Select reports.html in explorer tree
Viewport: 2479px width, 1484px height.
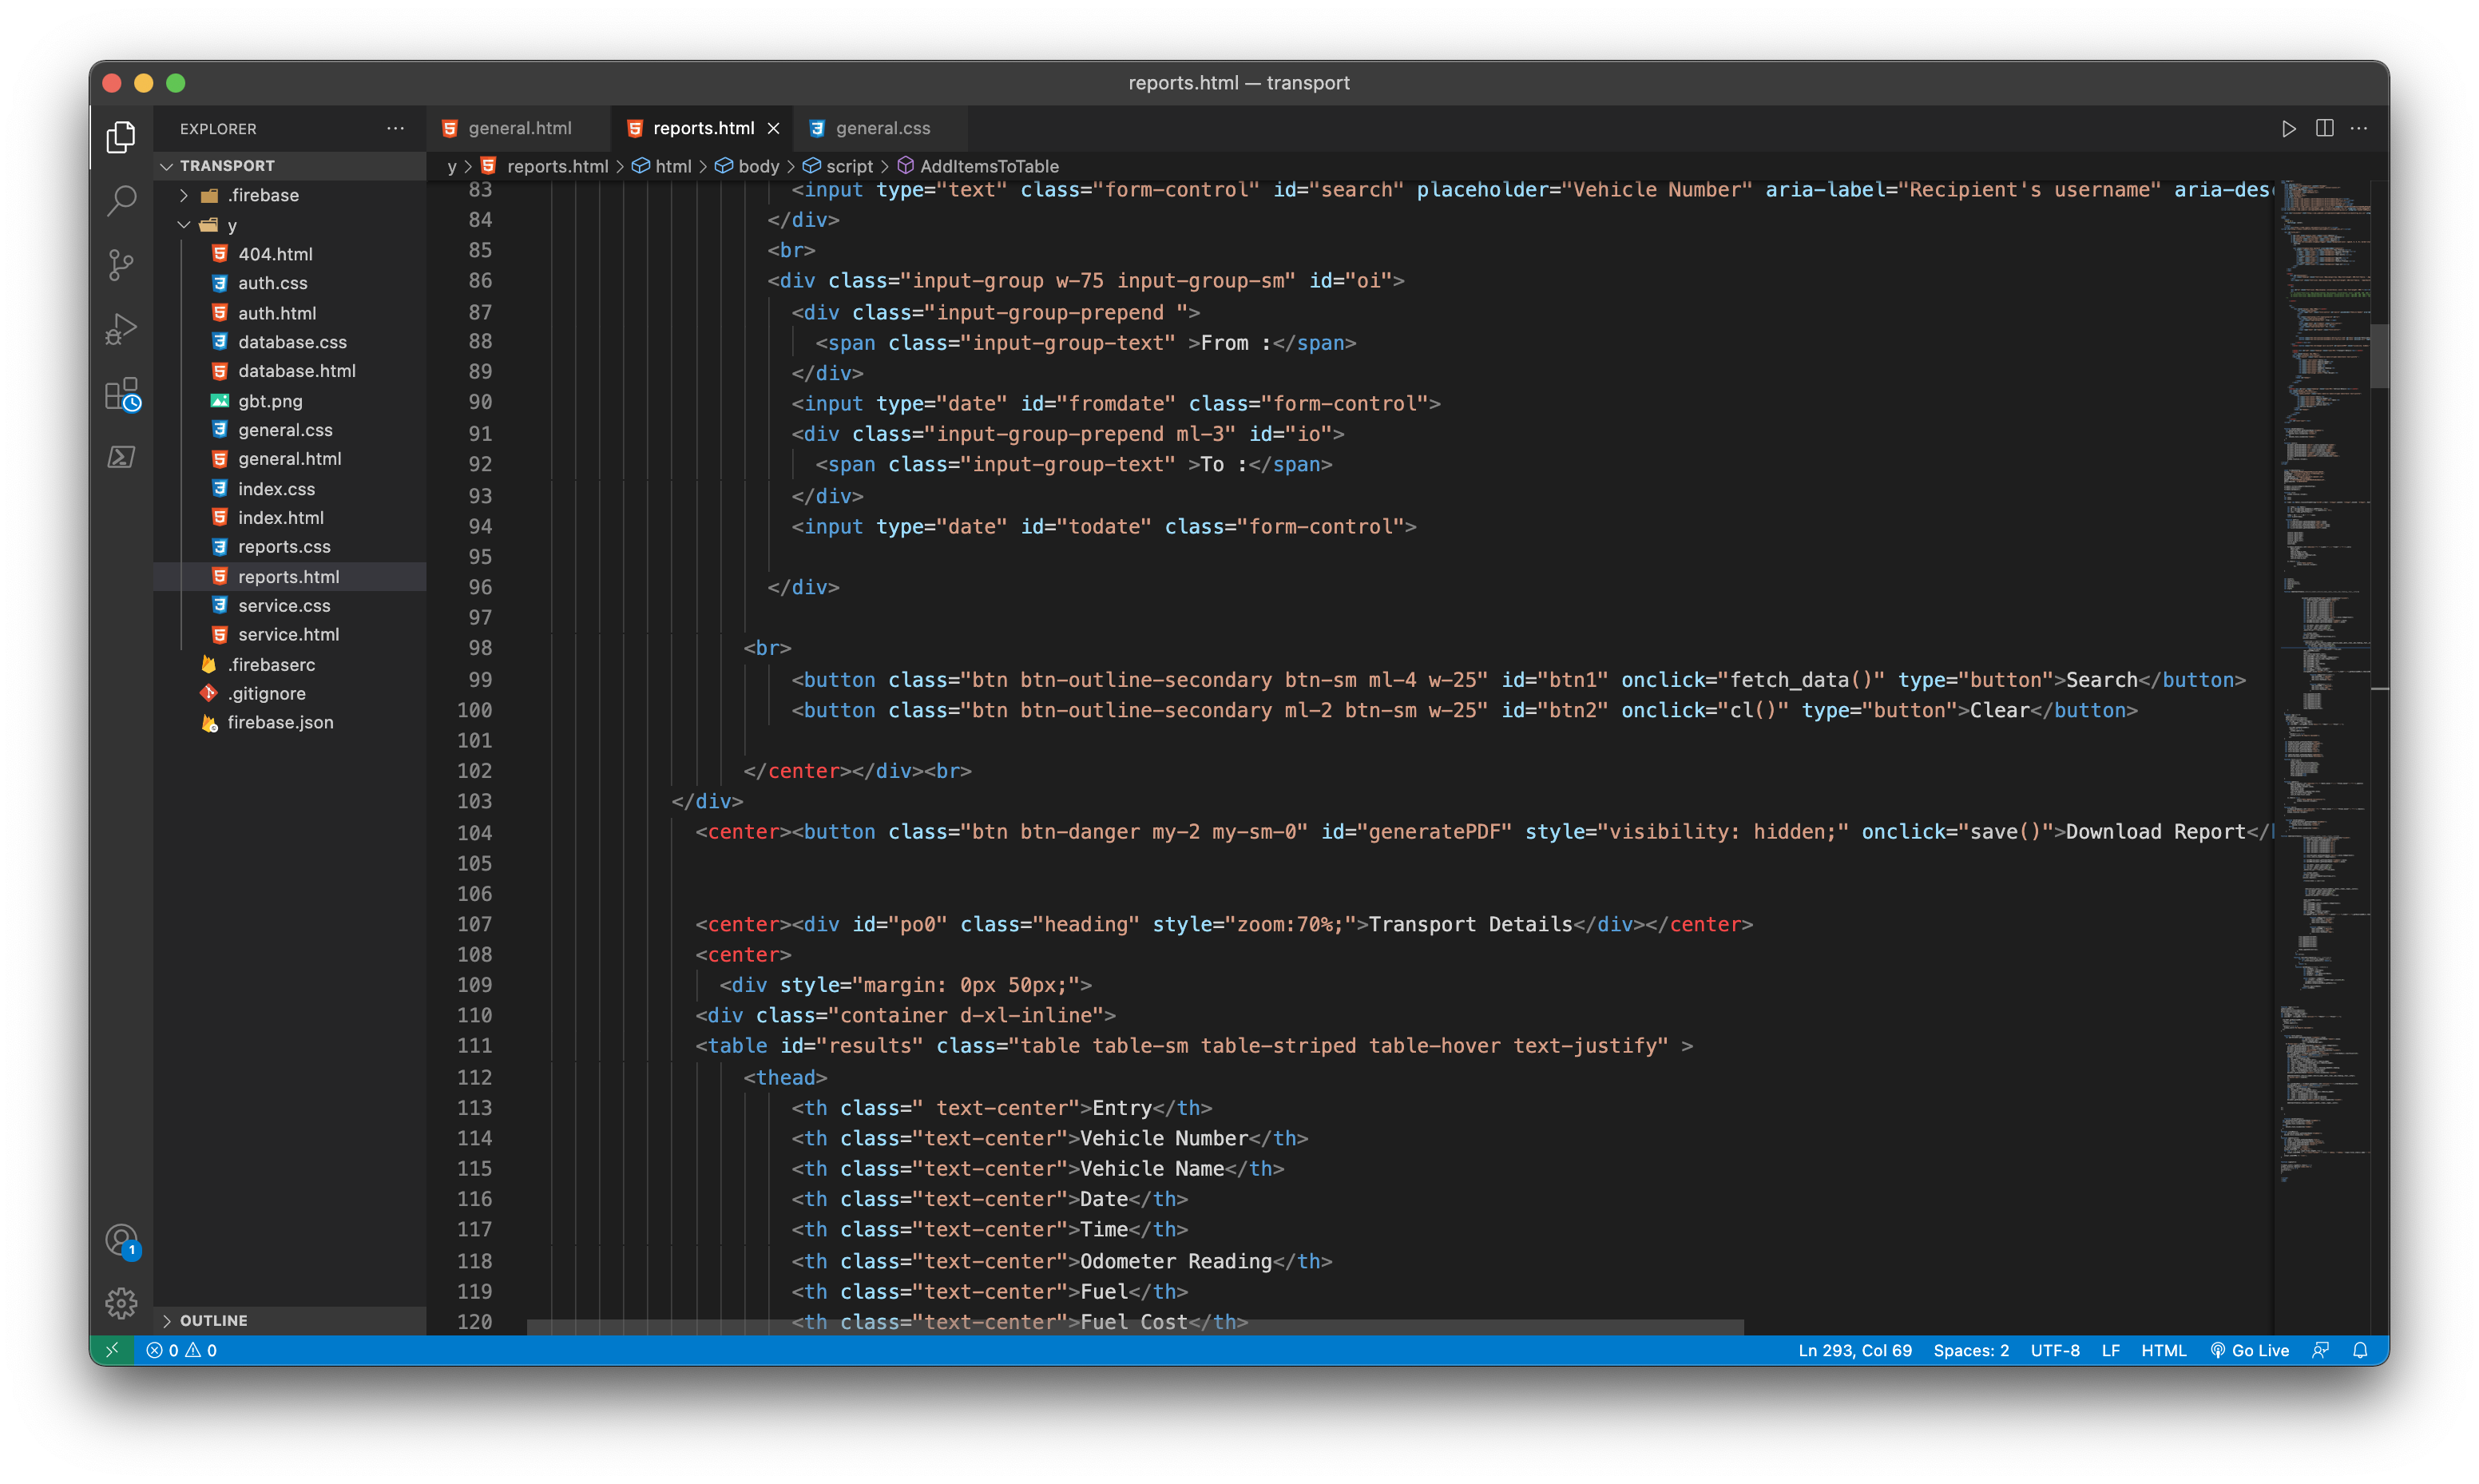coord(290,577)
